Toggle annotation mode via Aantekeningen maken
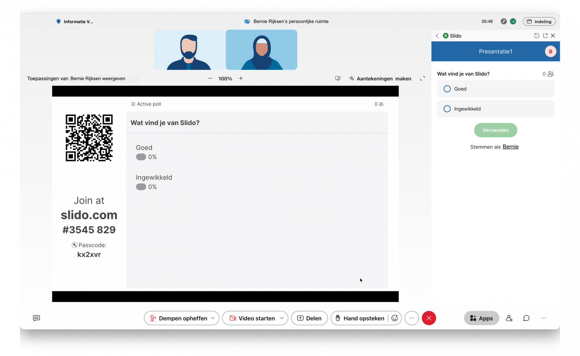The height and width of the screenshot is (356, 580). (380, 78)
